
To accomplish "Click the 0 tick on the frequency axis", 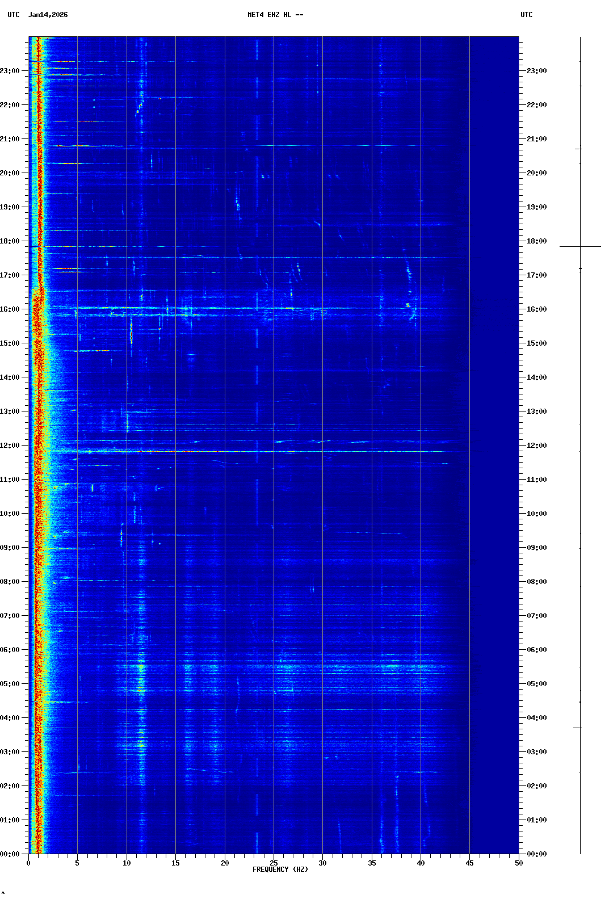I will tap(28, 863).
